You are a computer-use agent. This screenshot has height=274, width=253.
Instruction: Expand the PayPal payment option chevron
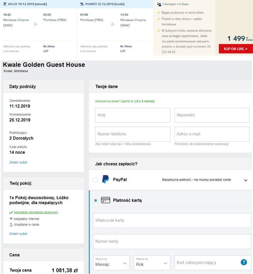(246, 180)
